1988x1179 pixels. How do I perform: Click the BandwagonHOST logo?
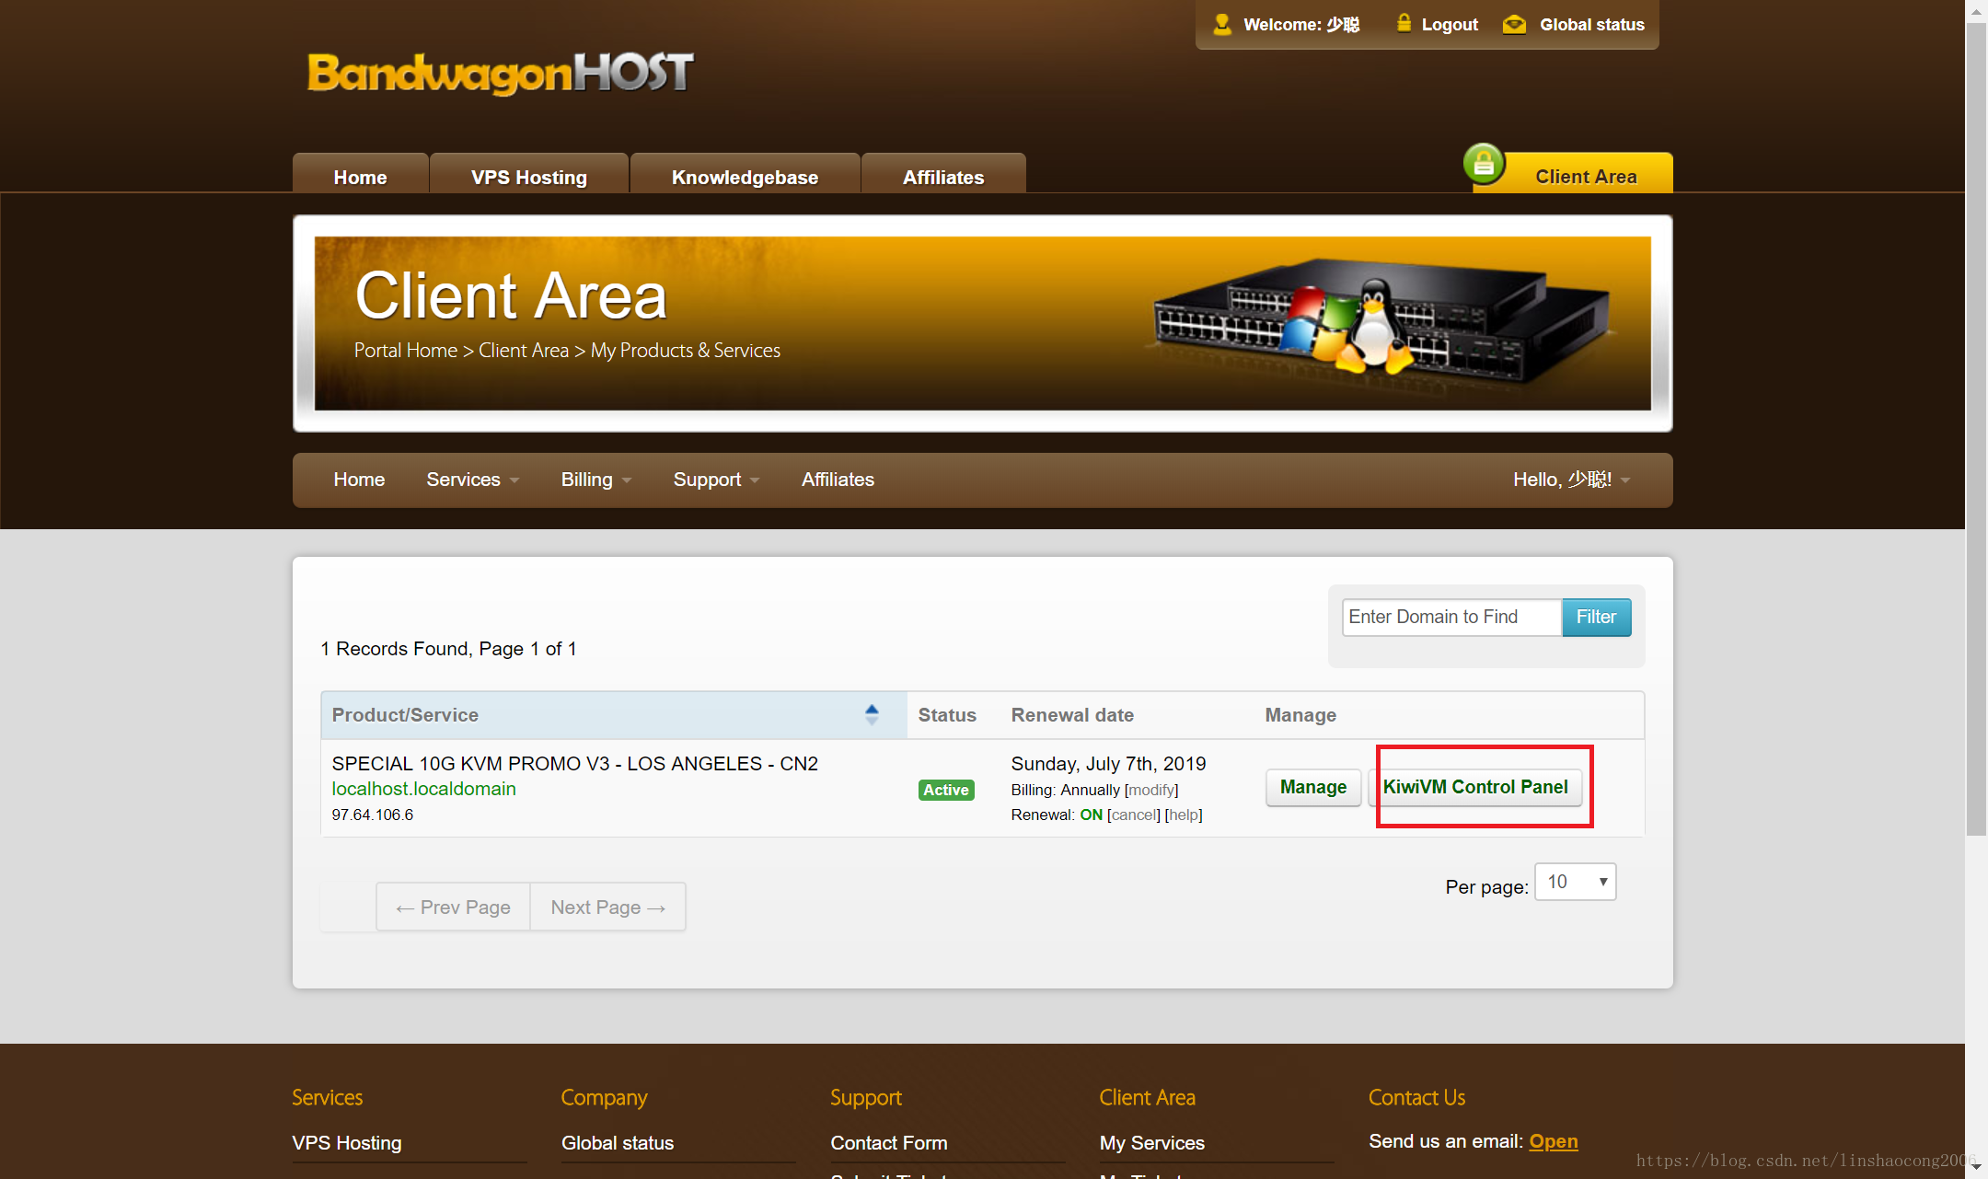500,74
